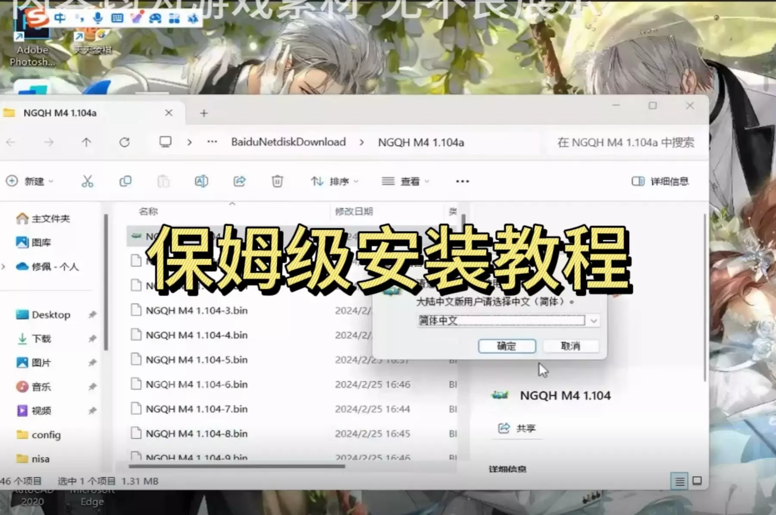
Task: Open the 简体中文 language combo box
Action: click(x=508, y=320)
